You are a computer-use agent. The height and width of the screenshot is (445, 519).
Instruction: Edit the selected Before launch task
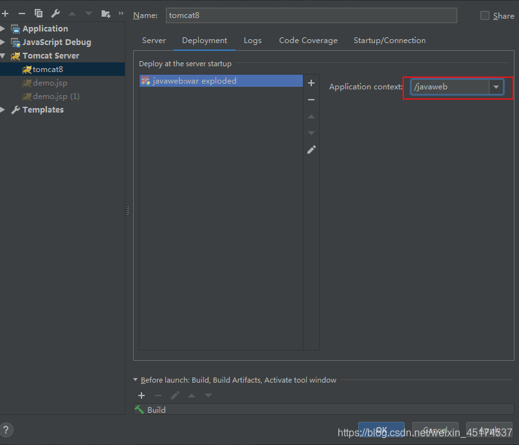click(x=175, y=395)
